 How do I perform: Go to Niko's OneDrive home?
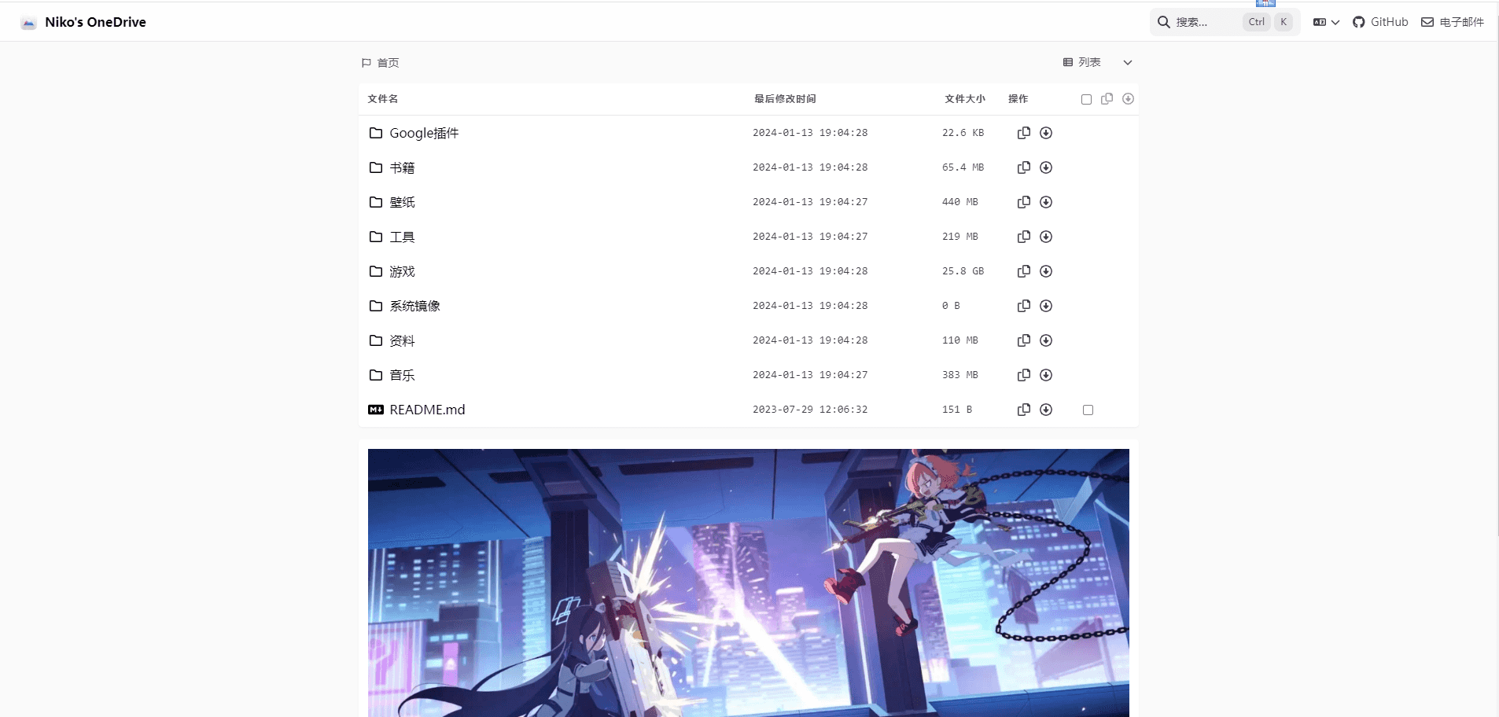[83, 22]
